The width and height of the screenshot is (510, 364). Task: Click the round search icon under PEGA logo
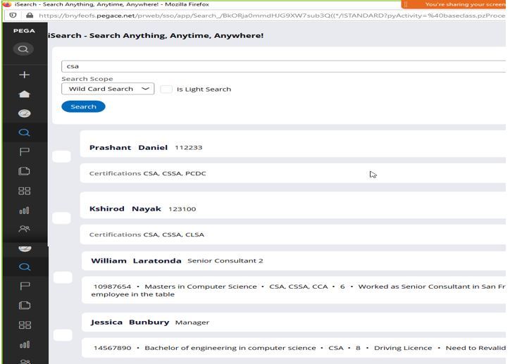pos(23,49)
